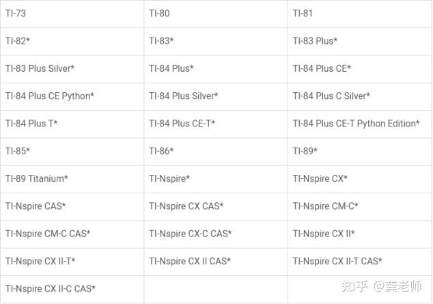Screen dimensions: 433x304
Task: Click TI-84 Plus CE Python* text
Action: tap(50, 96)
